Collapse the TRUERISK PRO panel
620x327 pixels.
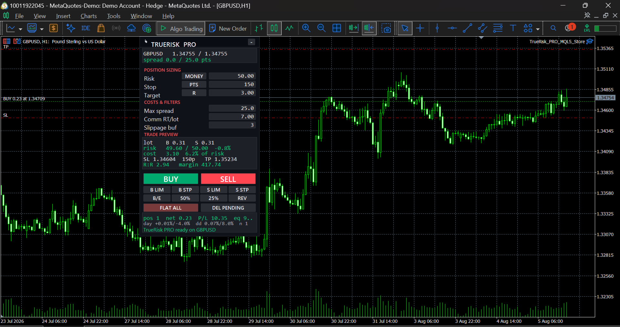tap(252, 42)
